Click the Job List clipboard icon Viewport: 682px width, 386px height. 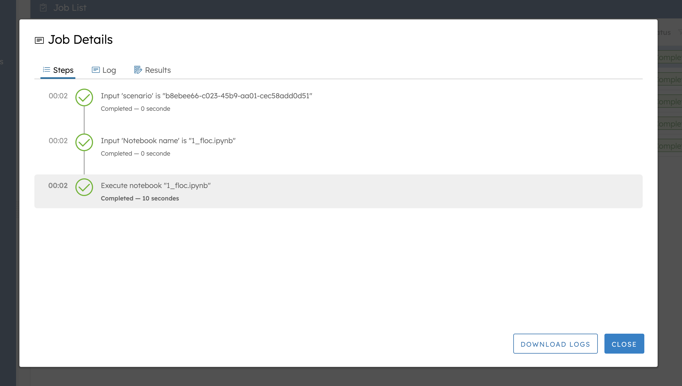pos(43,7)
